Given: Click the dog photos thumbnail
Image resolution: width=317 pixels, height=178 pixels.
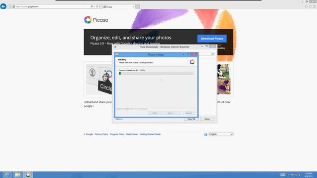Looking at the screenshot, I should (224, 79).
